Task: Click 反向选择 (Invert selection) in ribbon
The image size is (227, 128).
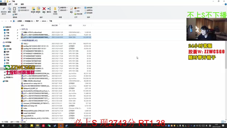Action: 89,13
